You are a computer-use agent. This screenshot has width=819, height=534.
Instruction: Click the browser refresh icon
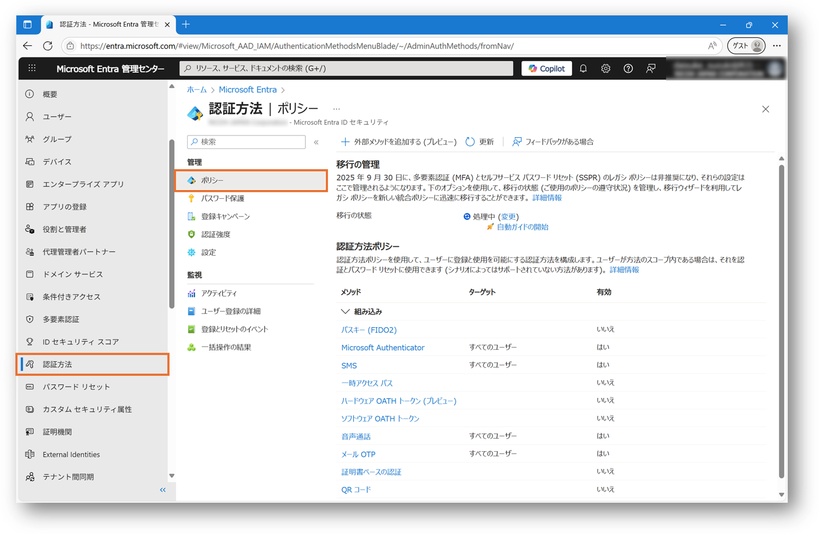48,46
